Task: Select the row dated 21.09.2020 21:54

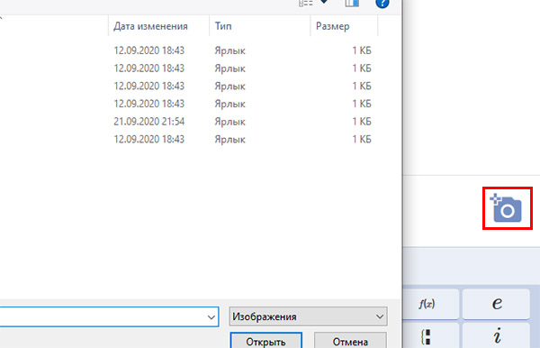Action: (189, 122)
